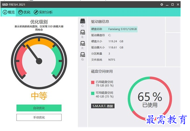Image resolution: width=190 pixels, height=131 pixels.
Task: Click the 驱动器信息 section heading
Action: pyautogui.click(x=100, y=22)
